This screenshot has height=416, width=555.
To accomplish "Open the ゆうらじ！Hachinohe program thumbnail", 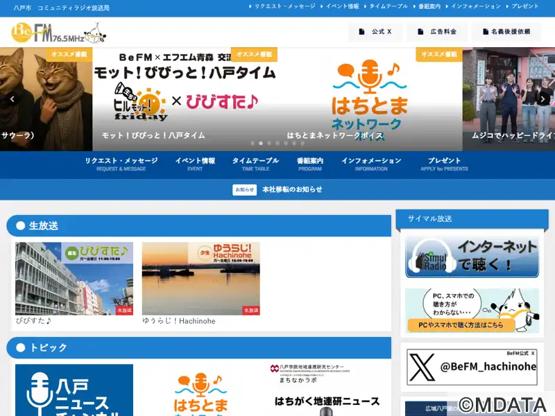I will click(200, 279).
